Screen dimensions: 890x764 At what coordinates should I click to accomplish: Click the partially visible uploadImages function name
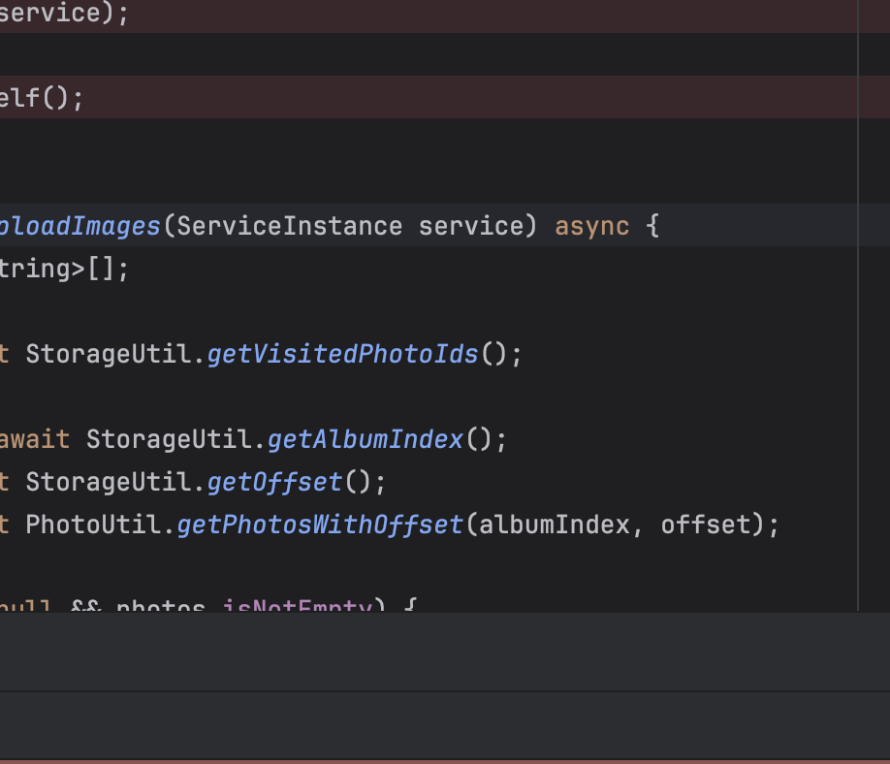(79, 227)
